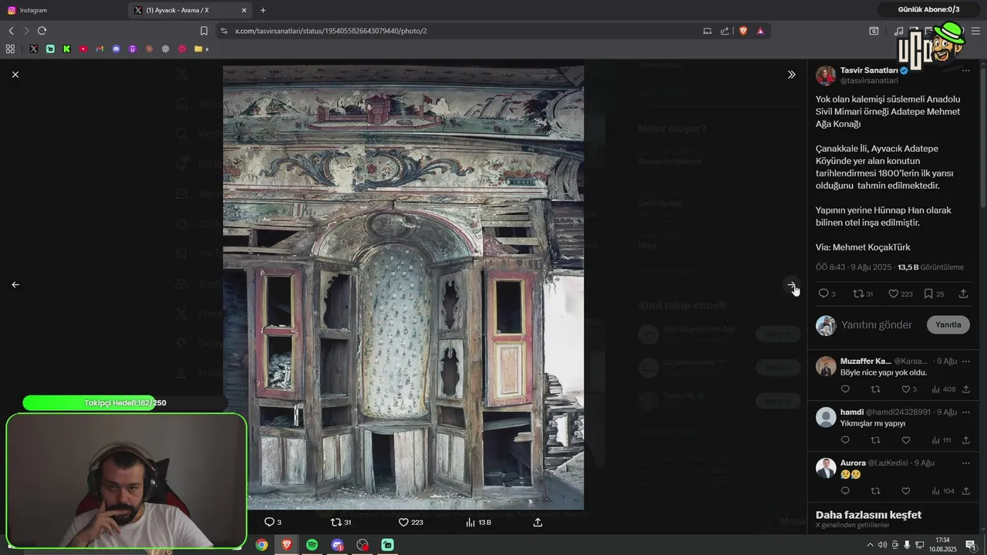Focus the 'Yanıtını gönder' reply field

(877, 325)
